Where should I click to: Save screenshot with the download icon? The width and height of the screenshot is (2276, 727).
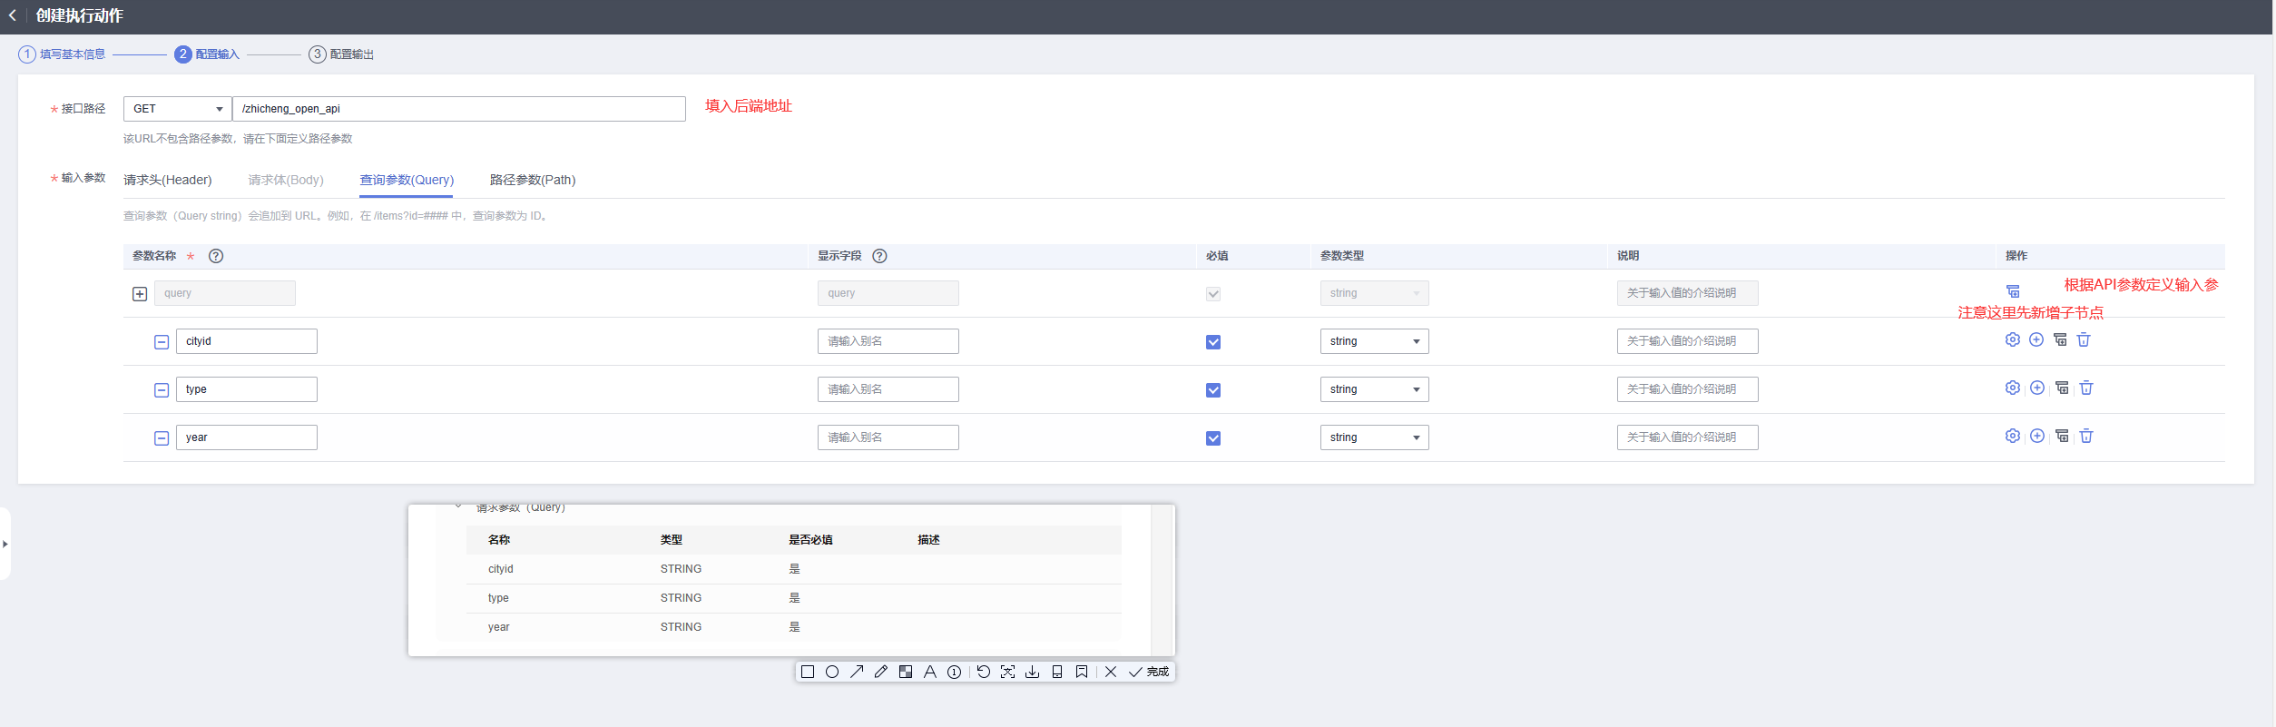[x=1033, y=672]
